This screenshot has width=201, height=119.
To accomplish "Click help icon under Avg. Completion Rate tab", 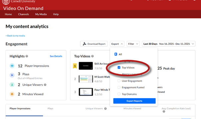I will pyautogui.click(x=164, y=111).
